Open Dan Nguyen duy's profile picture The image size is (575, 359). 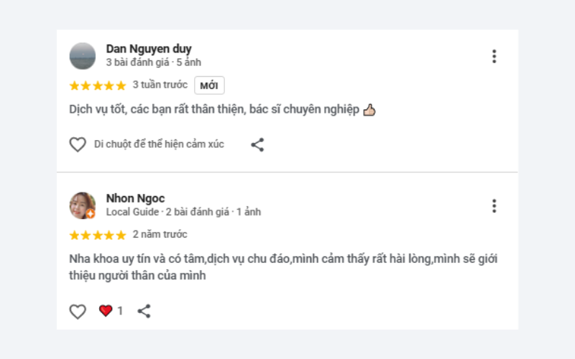coord(83,55)
